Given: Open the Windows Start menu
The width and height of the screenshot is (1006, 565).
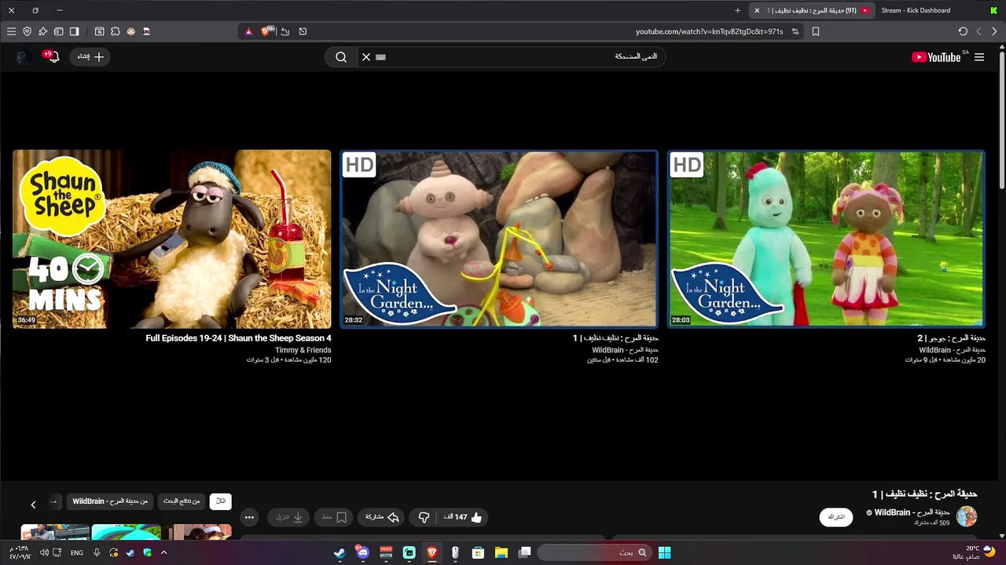Looking at the screenshot, I should 664,552.
